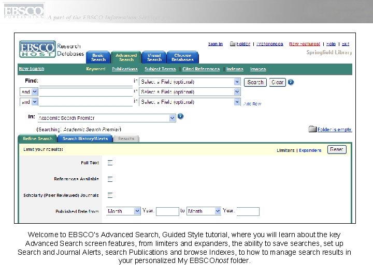
Task: Click the Find text input field
Action: 86,82
